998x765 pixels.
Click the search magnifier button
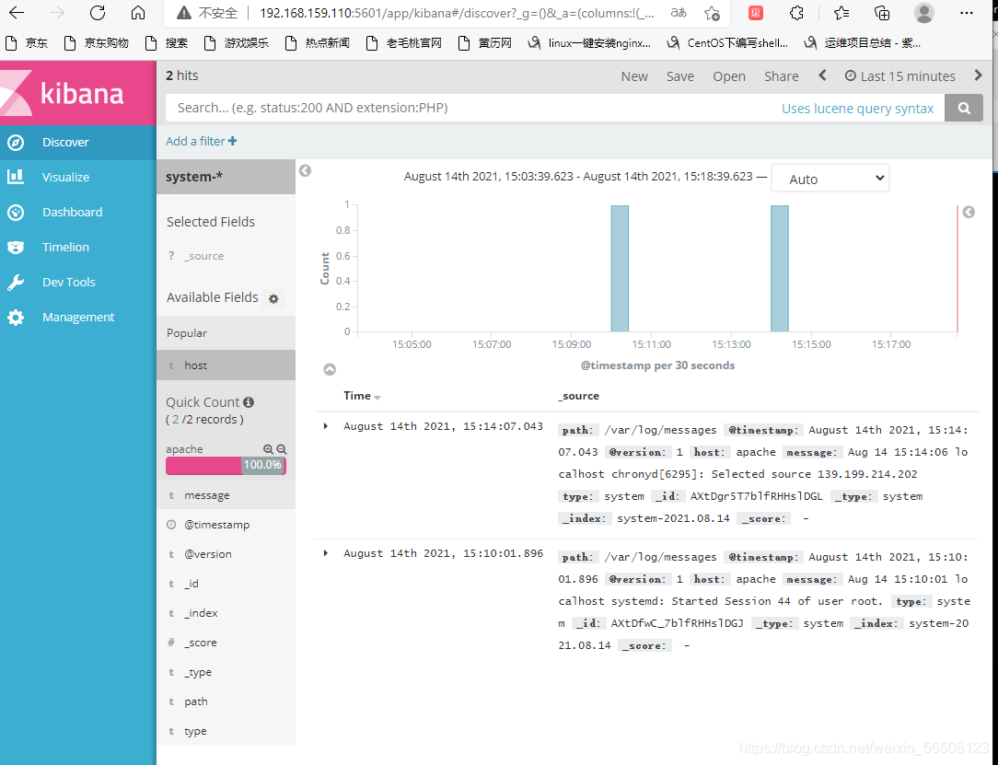coord(964,109)
